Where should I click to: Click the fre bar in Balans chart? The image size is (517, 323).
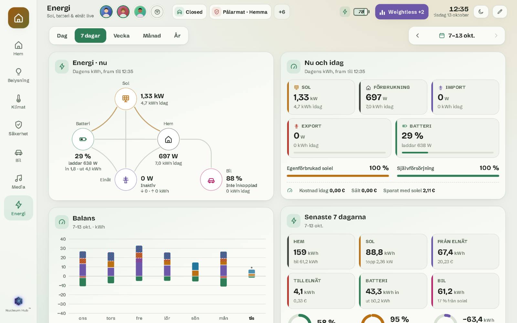tap(139, 263)
